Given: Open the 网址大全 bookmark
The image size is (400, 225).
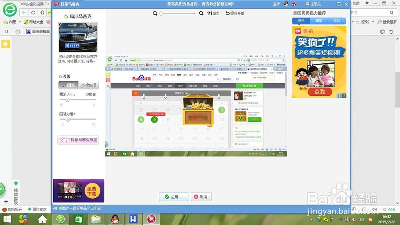Looking at the screenshot, I should pyautogui.click(x=34, y=22).
